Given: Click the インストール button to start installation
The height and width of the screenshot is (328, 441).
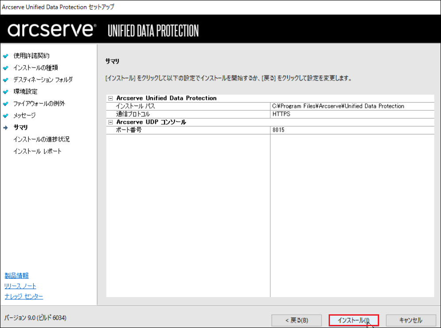Looking at the screenshot, I should (354, 320).
